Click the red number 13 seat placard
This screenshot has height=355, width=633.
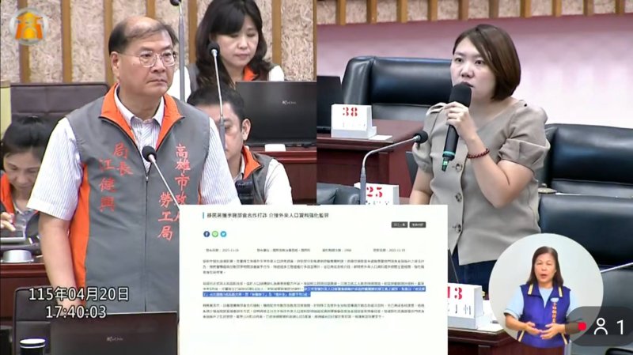click(464, 306)
